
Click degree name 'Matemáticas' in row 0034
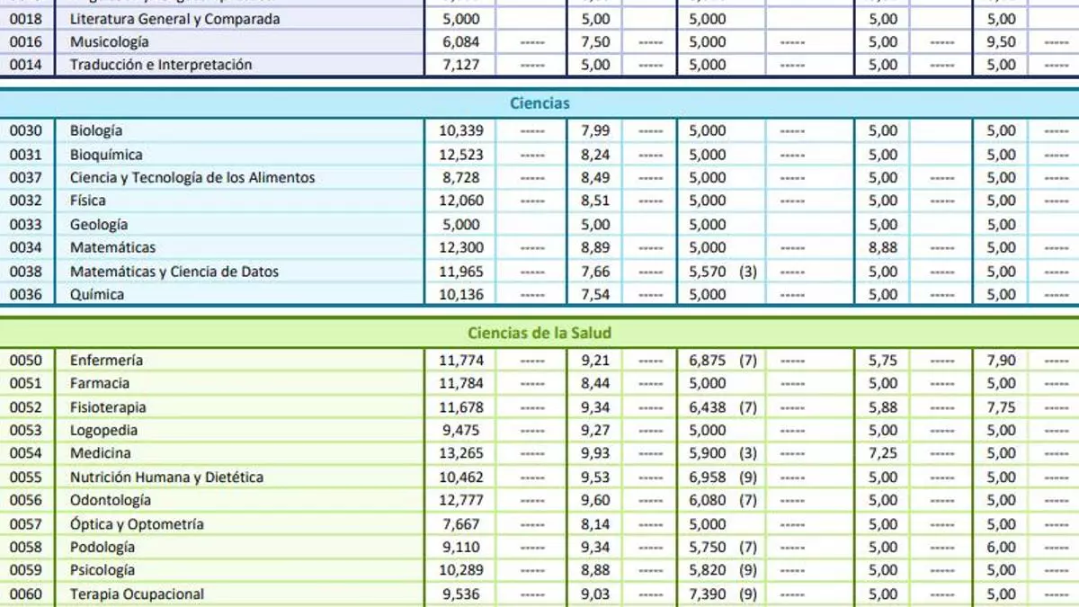tap(112, 247)
